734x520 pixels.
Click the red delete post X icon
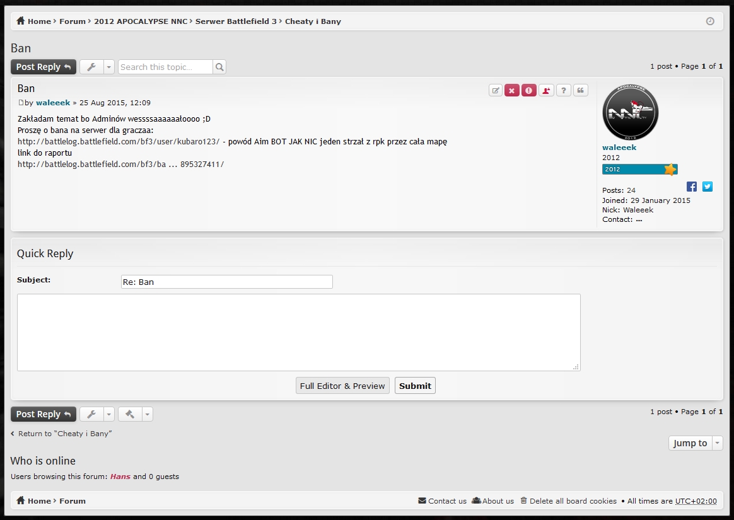512,90
